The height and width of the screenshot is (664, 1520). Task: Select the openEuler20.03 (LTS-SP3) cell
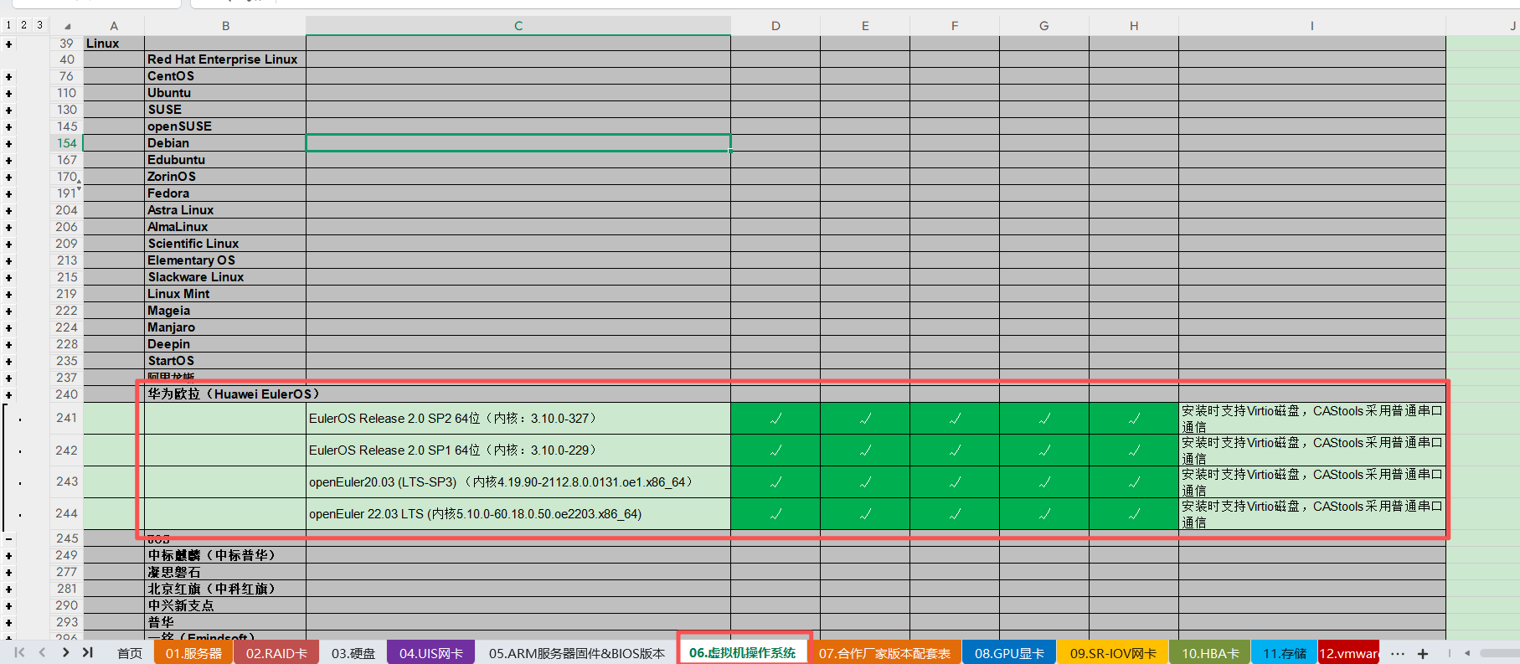(518, 481)
